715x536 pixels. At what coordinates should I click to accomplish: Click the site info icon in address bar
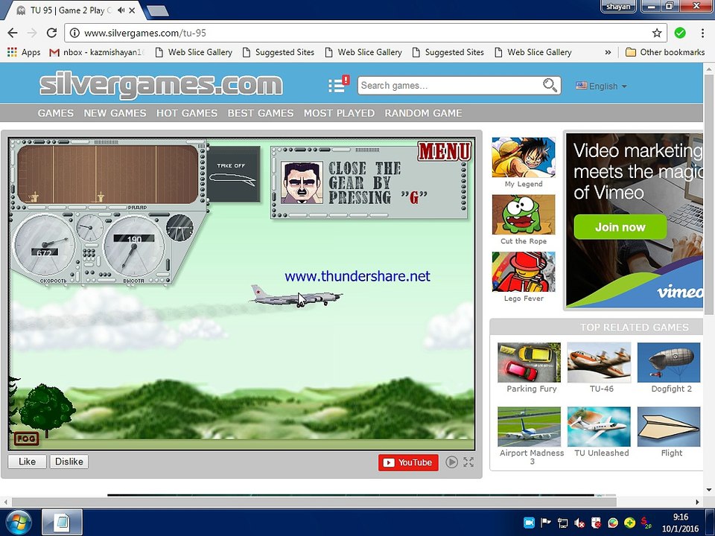click(74, 33)
